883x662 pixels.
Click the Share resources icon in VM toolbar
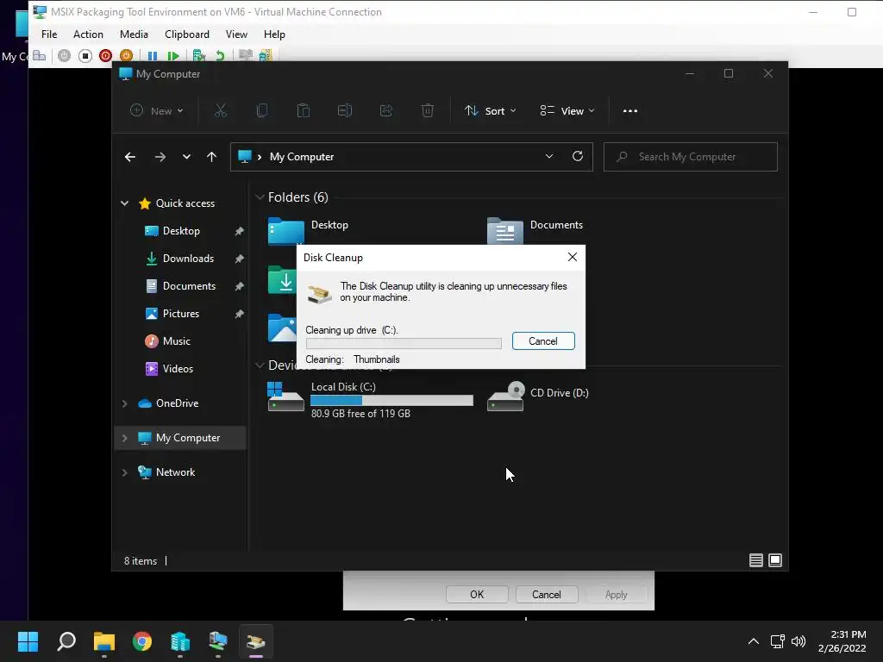[x=266, y=56]
